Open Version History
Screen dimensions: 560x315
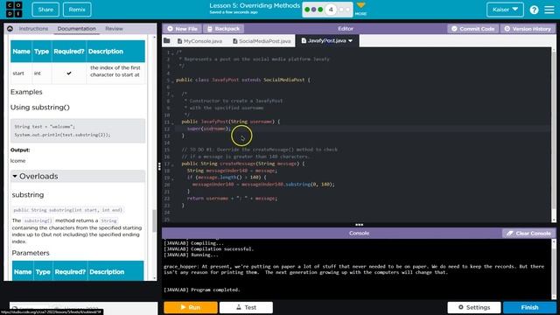(x=528, y=29)
